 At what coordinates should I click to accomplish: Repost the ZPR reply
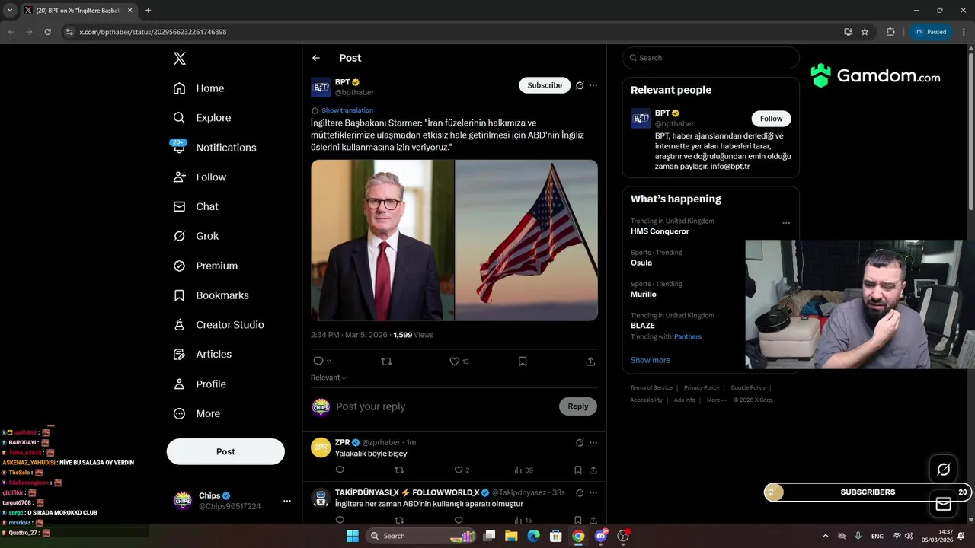(x=399, y=470)
